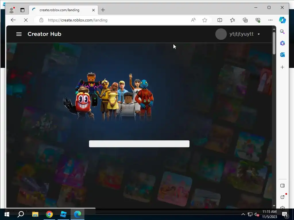Add this page to favorites star

[x=205, y=20]
